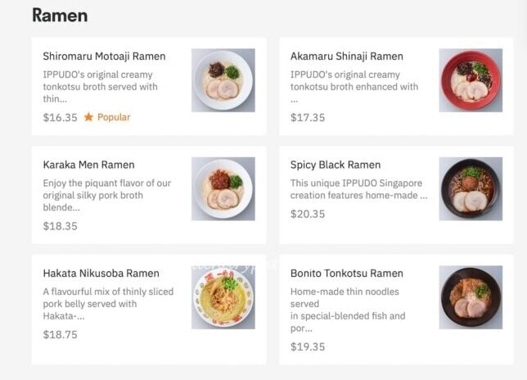
Task: Click the Karaka Men Ramen name
Action: click(88, 165)
